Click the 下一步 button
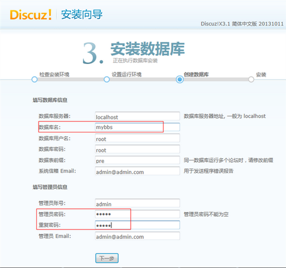The height and width of the screenshot is (268, 286). 107,258
